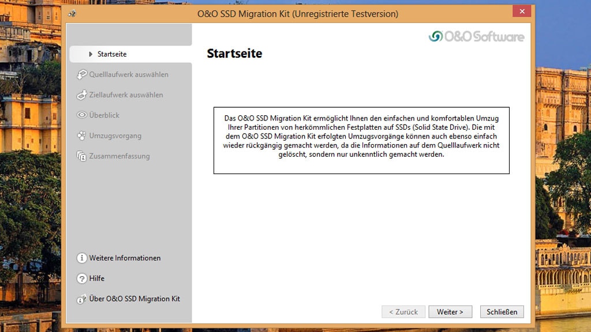The image size is (591, 332).
Task: Click the < Zurück button
Action: click(403, 312)
